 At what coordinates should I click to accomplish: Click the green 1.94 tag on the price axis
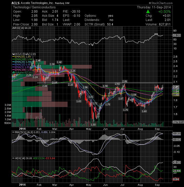[x=176, y=92]
